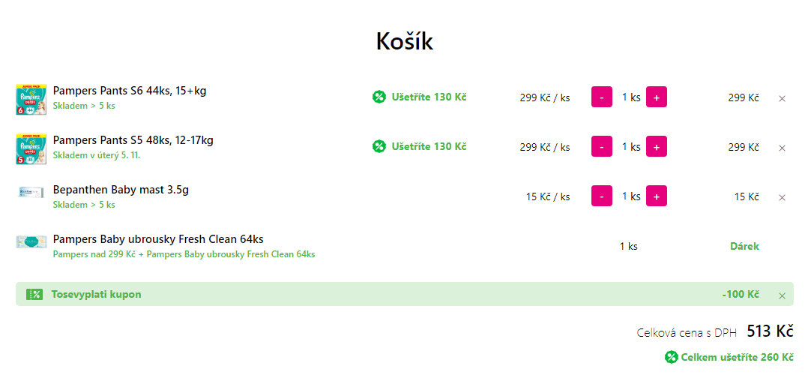Screen dimensions: 811x378
Task: Open Pampers Baby ubrousky gift thumbnail
Action: point(31,241)
